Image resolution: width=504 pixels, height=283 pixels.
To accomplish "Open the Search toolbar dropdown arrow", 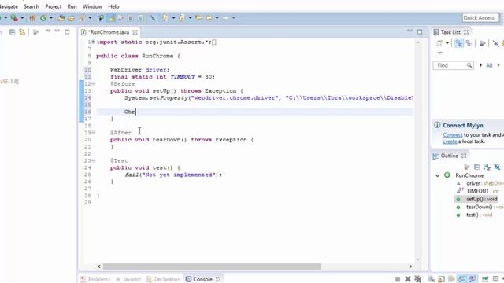I will pos(90,18).
